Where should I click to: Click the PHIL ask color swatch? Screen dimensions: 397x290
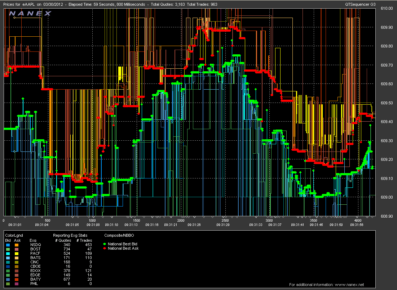[x=17, y=284]
